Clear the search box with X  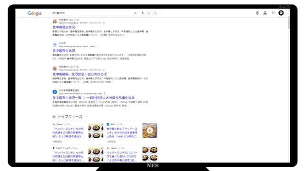(135, 13)
